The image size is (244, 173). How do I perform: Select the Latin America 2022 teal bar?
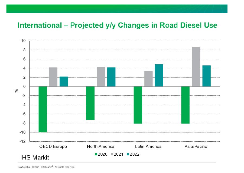tap(159, 75)
